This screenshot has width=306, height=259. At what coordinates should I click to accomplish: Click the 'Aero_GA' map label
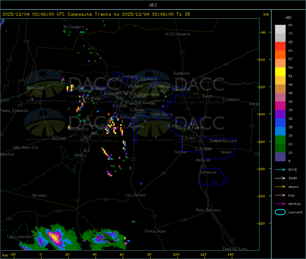[203, 160]
